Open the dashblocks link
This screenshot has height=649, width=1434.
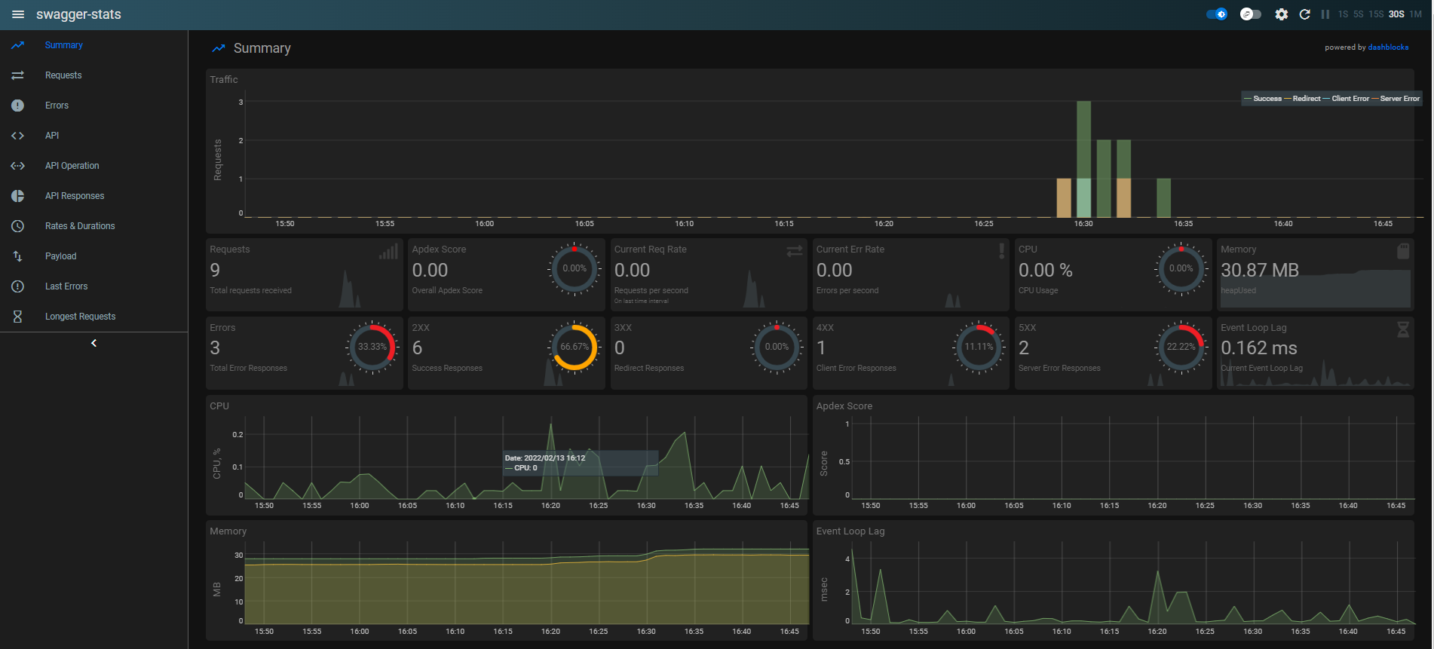[x=1388, y=47]
